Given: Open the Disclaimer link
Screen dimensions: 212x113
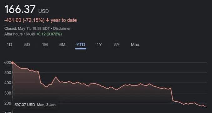Looking at the screenshot, I should [62, 28].
